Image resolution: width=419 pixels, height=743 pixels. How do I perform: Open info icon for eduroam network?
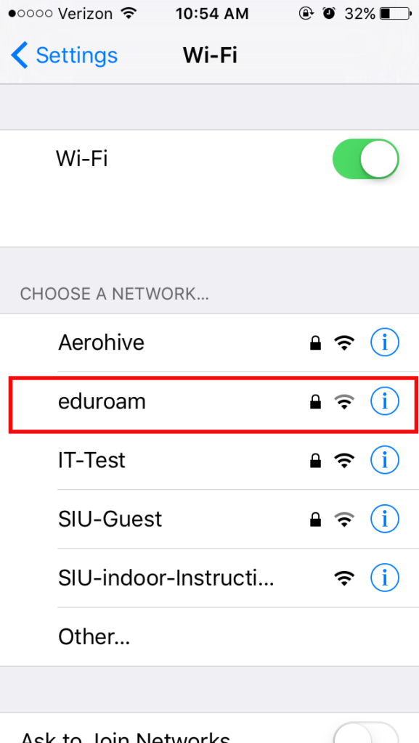pyautogui.click(x=384, y=401)
